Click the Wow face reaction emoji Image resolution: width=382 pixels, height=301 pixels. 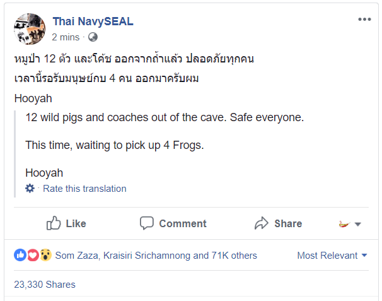tap(45, 256)
